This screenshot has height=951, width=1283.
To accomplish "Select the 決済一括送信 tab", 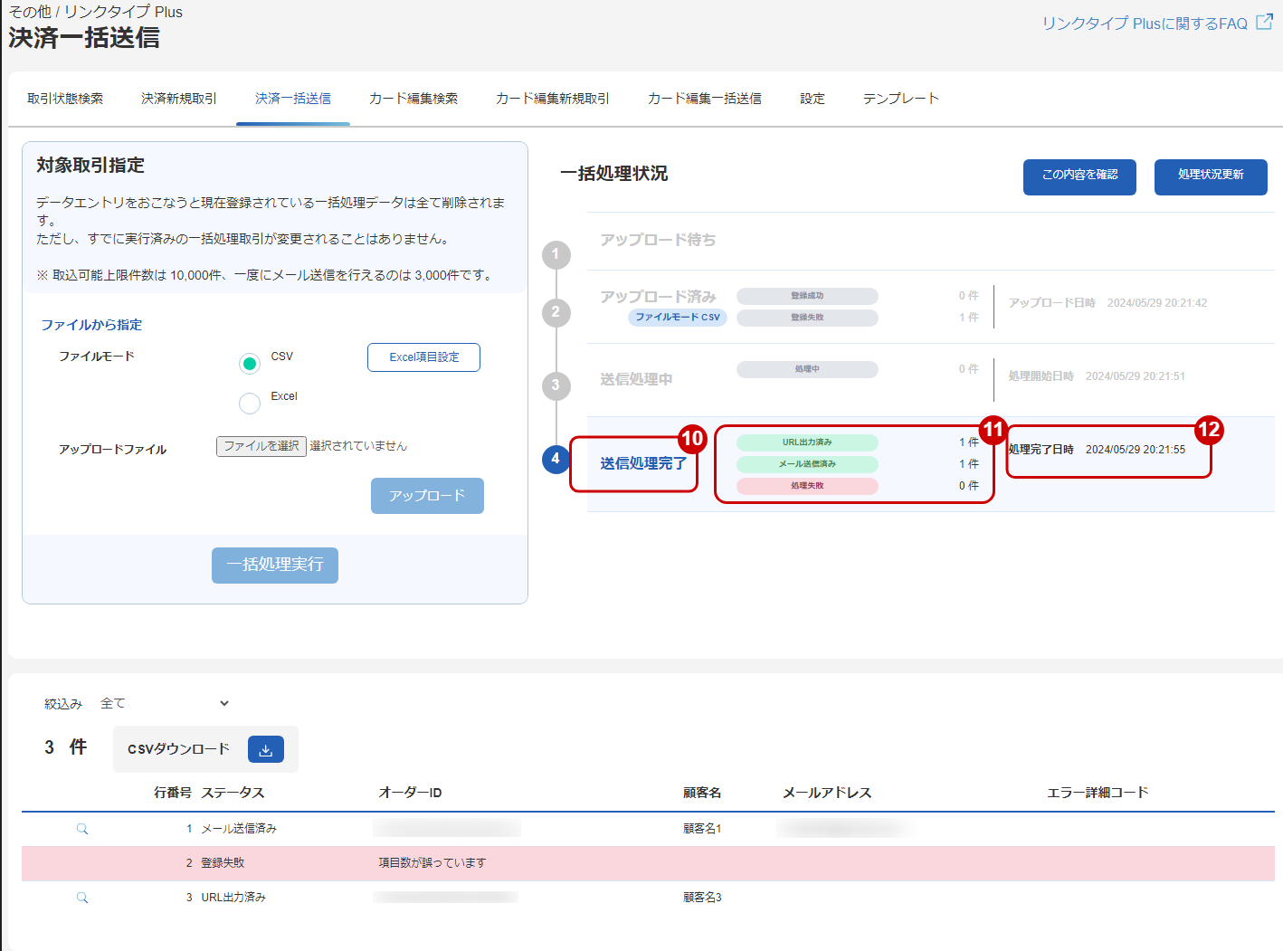I will (293, 99).
